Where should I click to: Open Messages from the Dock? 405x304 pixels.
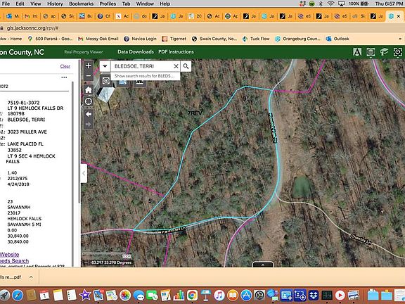coord(139,295)
